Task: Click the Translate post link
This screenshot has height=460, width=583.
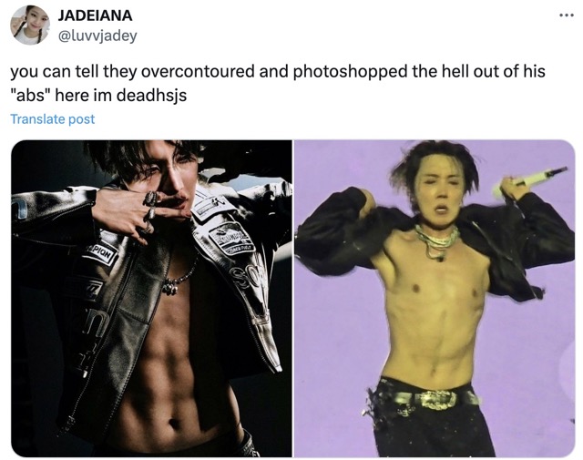Action: [53, 119]
